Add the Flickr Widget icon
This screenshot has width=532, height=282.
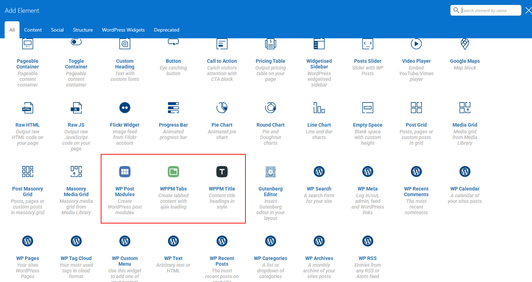(x=125, y=107)
